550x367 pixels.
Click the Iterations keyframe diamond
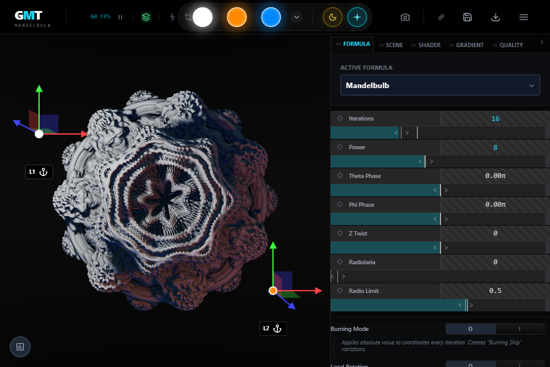tap(340, 118)
